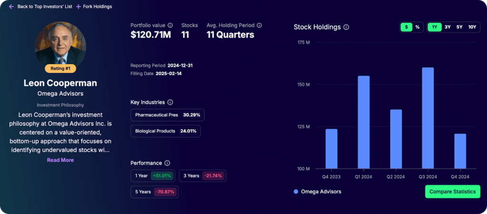Click the Q3 2024 bar in chart
The width and height of the screenshot is (487, 214).
(428, 118)
